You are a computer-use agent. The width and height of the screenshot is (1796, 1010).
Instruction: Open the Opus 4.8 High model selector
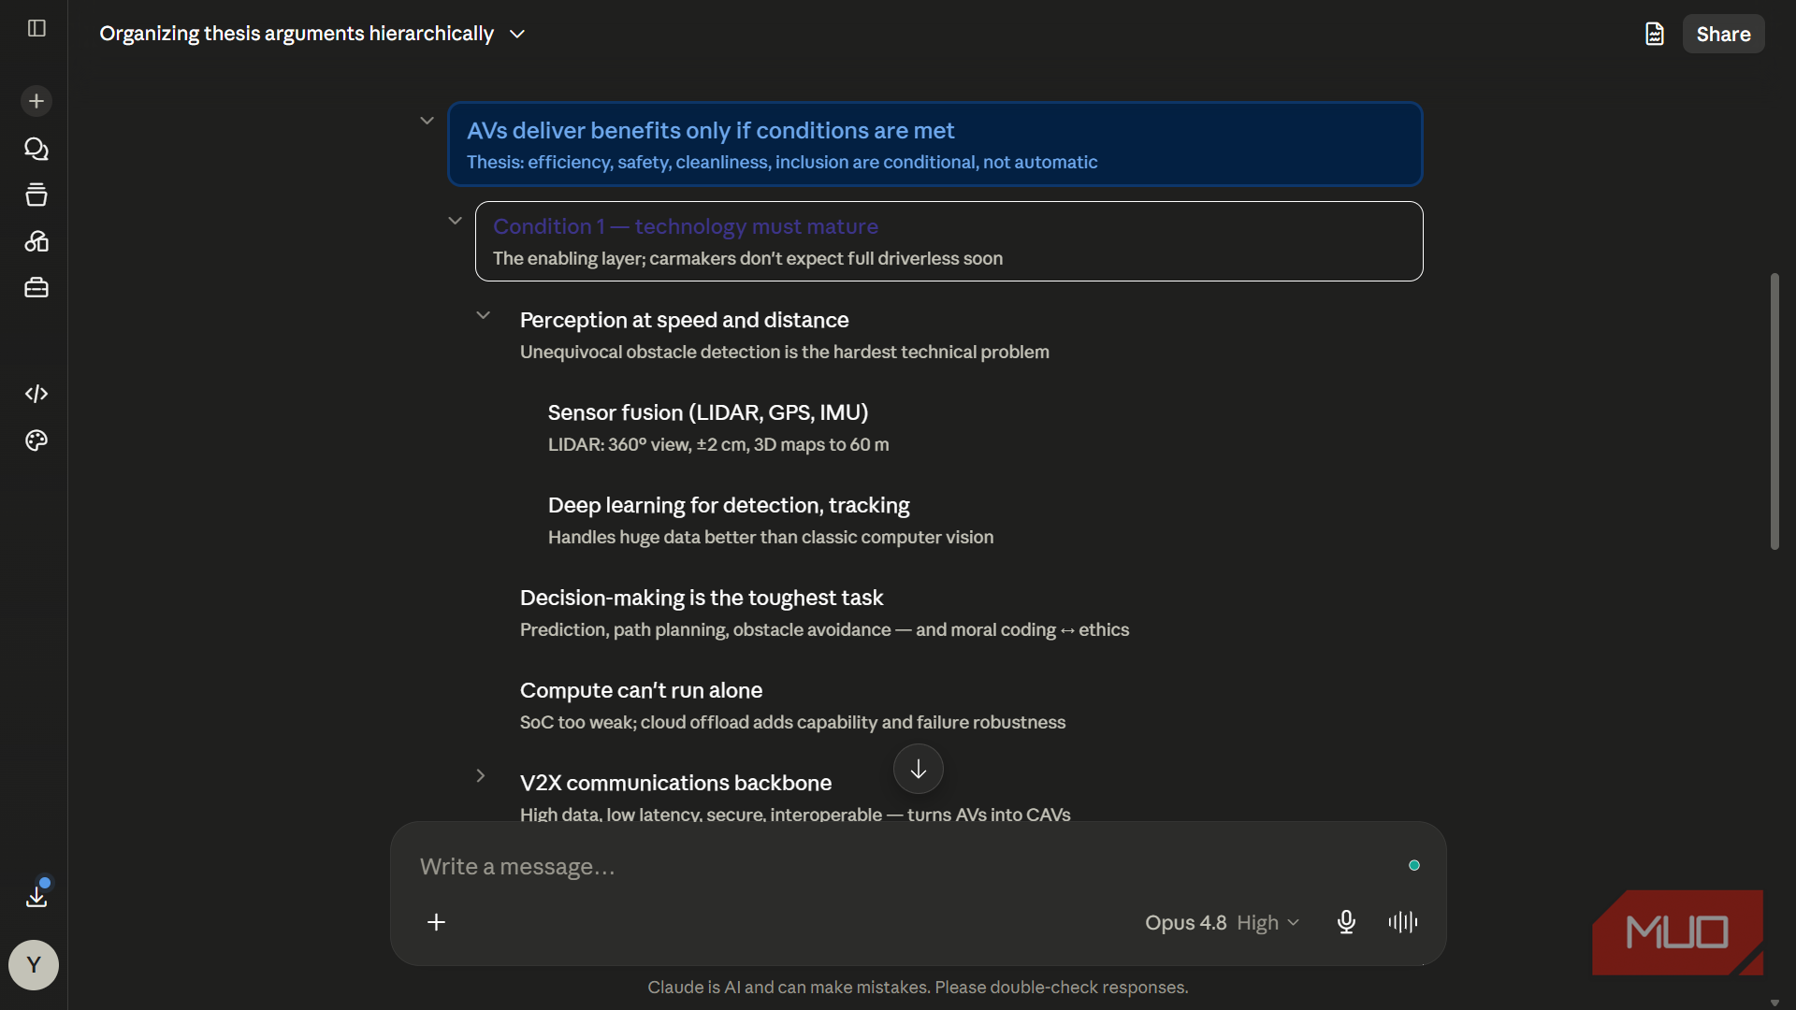(x=1222, y=922)
